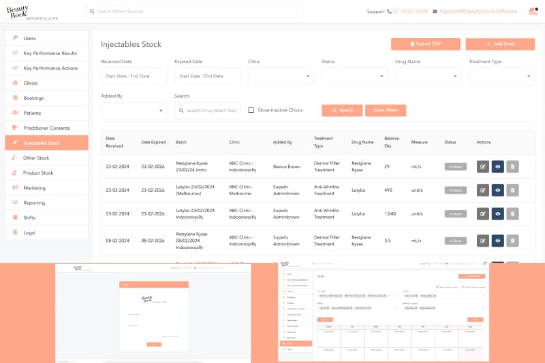Click edit icon for Restylane Kysse 23/02/24 batch

coord(483,166)
